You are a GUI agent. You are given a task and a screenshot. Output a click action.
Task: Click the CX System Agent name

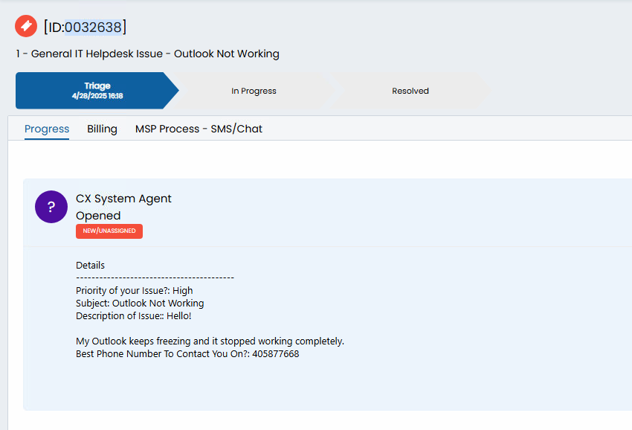[x=123, y=199]
